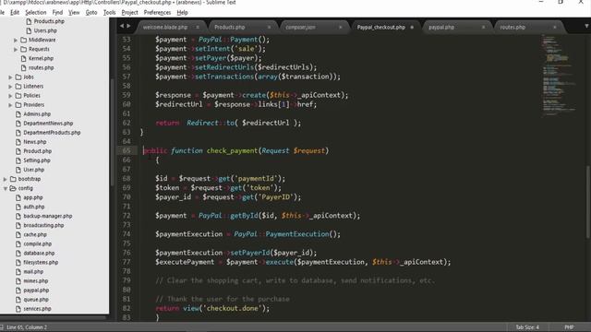Viewport: 591px width, 332px height.
Task: Switch to the Paypal_checkout.php tab
Action: tap(380, 27)
